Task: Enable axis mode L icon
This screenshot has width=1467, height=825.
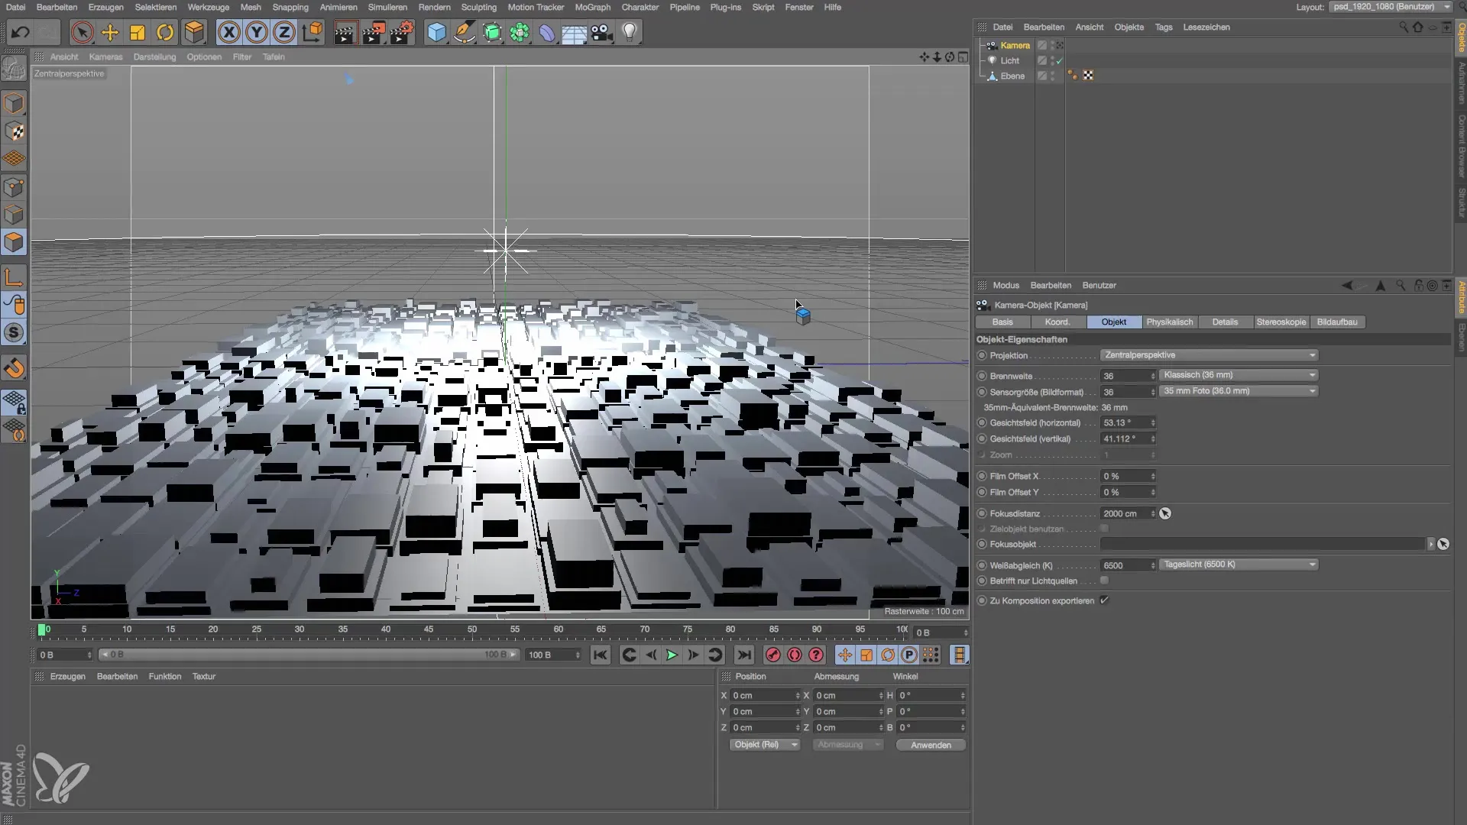Action: (14, 277)
